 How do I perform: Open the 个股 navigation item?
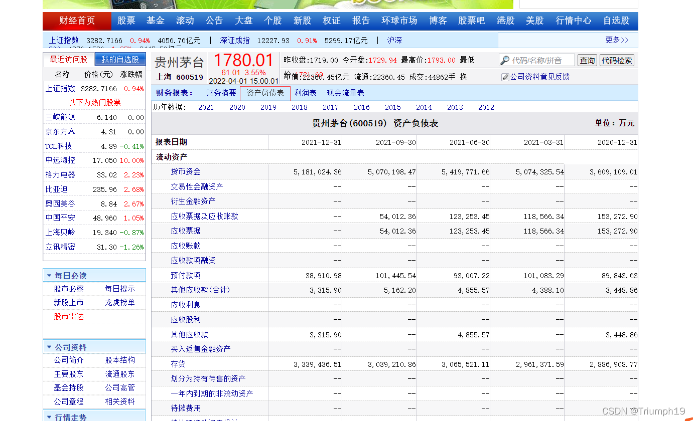[273, 21]
